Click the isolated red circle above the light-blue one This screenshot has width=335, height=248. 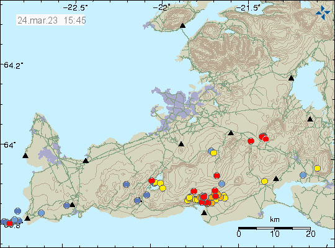pyautogui.click(x=217, y=176)
